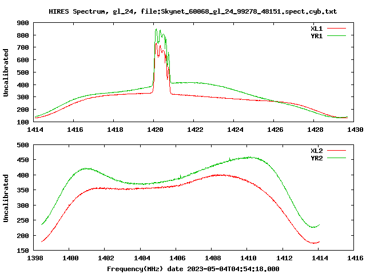366x274 pixels.
Task: Click the 700 y-axis tick label
Action: click(23, 48)
